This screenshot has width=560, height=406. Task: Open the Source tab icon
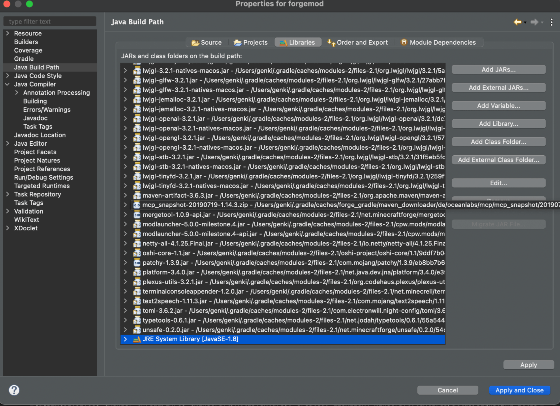pyautogui.click(x=196, y=42)
